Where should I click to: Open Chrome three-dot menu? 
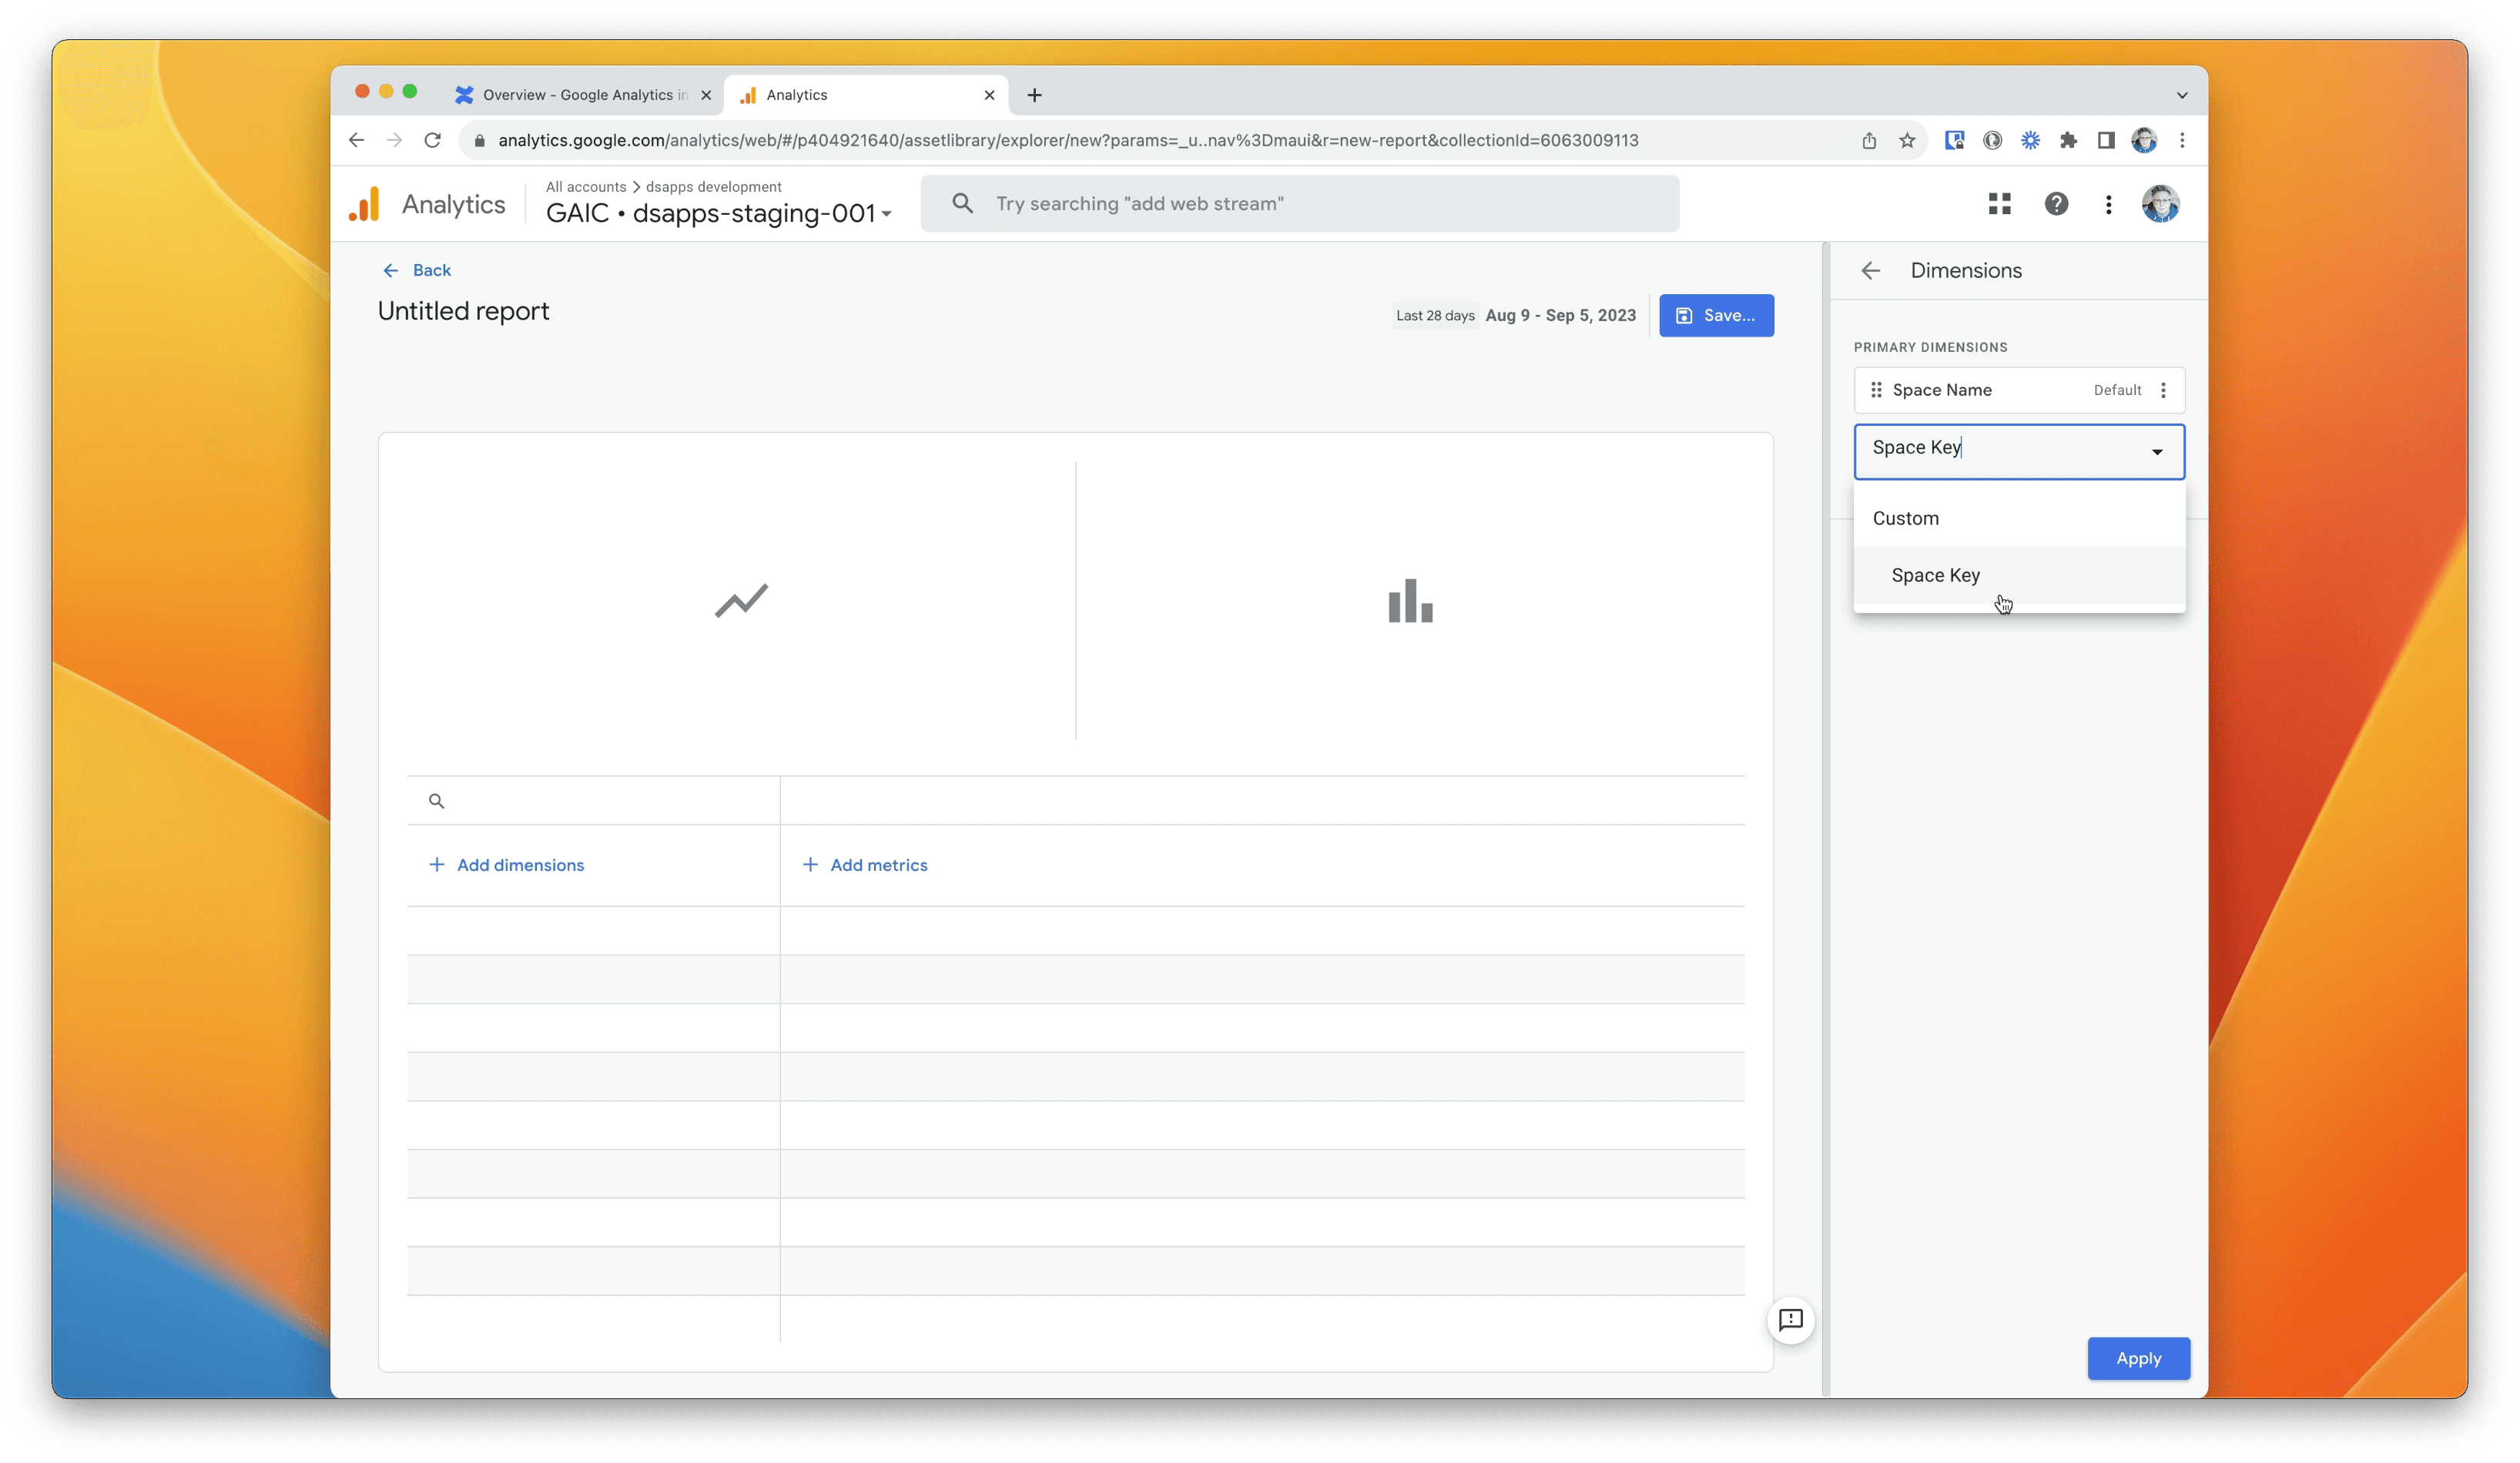[x=2182, y=140]
